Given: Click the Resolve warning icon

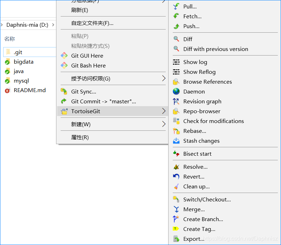Looking at the screenshot, I should (x=176, y=167).
